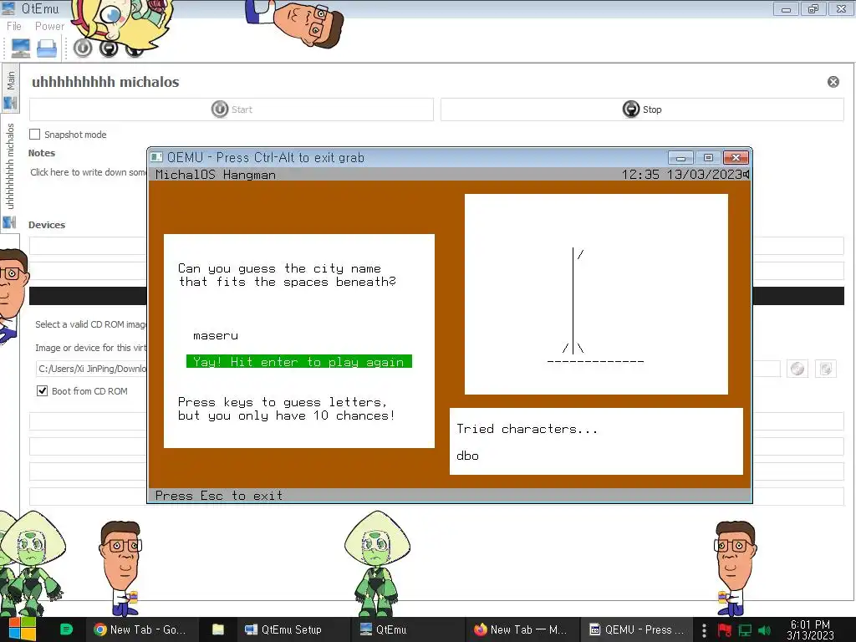Click the stop toolbar icon
856x642 pixels.
click(109, 48)
